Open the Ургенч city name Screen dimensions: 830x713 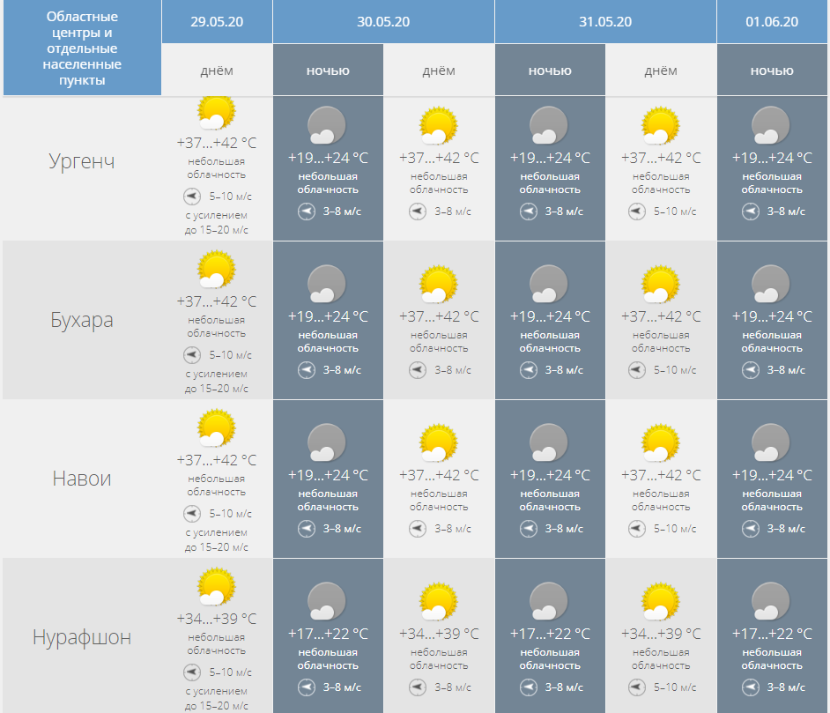[82, 162]
